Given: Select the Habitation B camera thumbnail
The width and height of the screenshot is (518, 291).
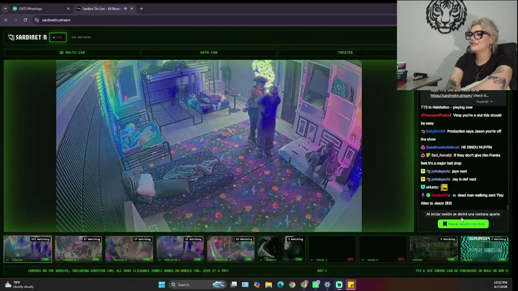Looking at the screenshot, I should click(231, 249).
